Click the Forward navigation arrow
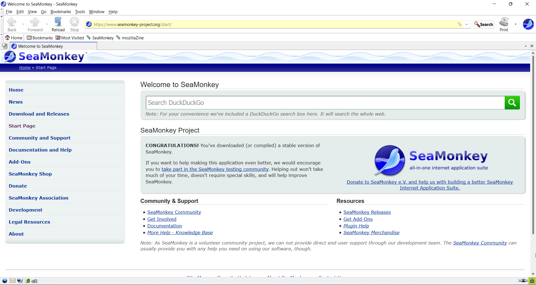The height and width of the screenshot is (285, 536). point(35,24)
